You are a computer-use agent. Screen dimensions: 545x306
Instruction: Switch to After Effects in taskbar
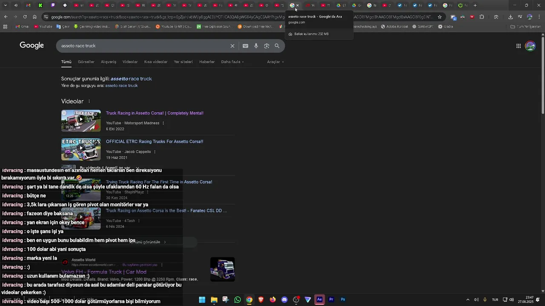point(319,300)
